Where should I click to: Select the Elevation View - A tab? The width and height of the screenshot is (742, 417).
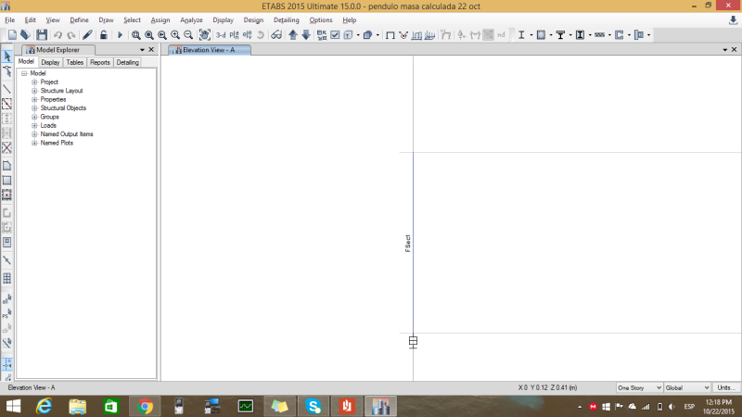[x=210, y=50]
